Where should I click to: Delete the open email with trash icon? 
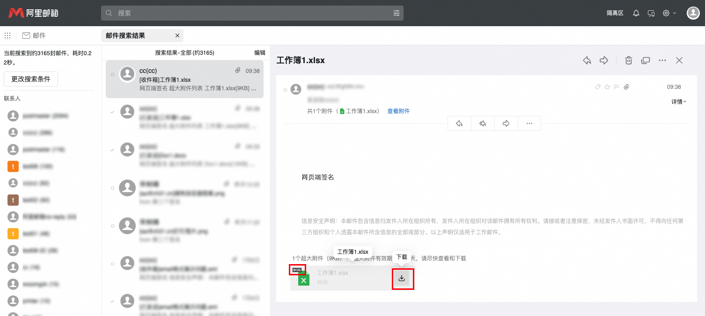(628, 60)
